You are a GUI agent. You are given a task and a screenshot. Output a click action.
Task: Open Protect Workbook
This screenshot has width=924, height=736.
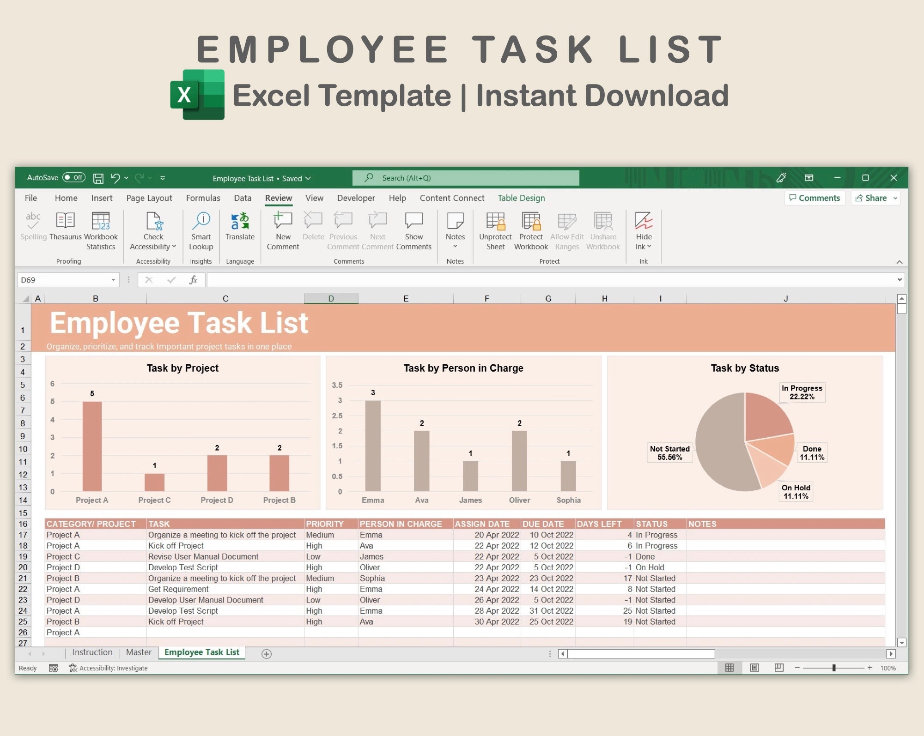pos(530,229)
